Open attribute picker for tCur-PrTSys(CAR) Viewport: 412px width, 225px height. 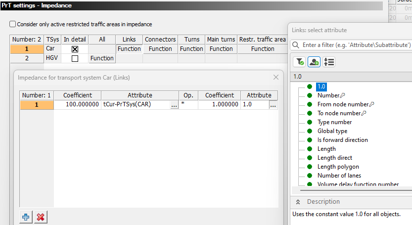(174, 105)
